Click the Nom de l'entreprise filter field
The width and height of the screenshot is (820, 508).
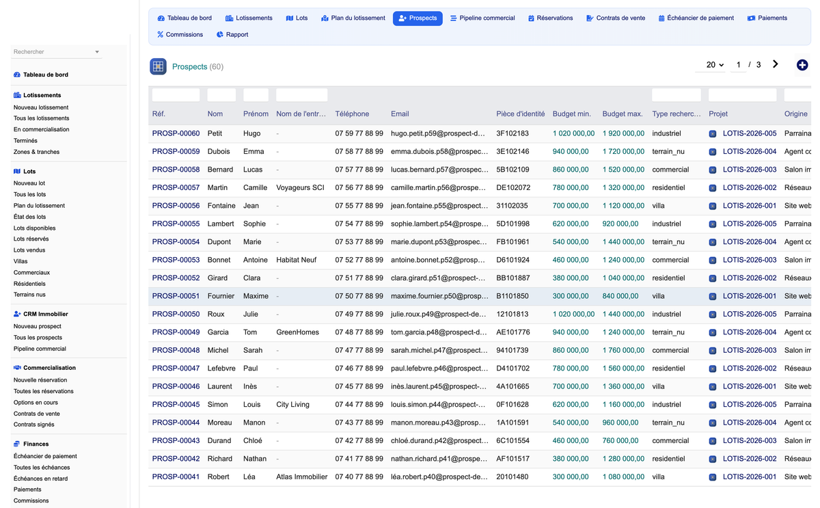point(302,95)
